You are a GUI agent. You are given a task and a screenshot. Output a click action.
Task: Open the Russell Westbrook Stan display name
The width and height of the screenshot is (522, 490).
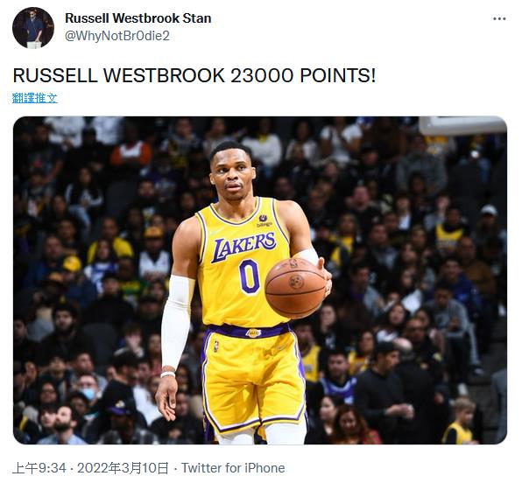[138, 18]
